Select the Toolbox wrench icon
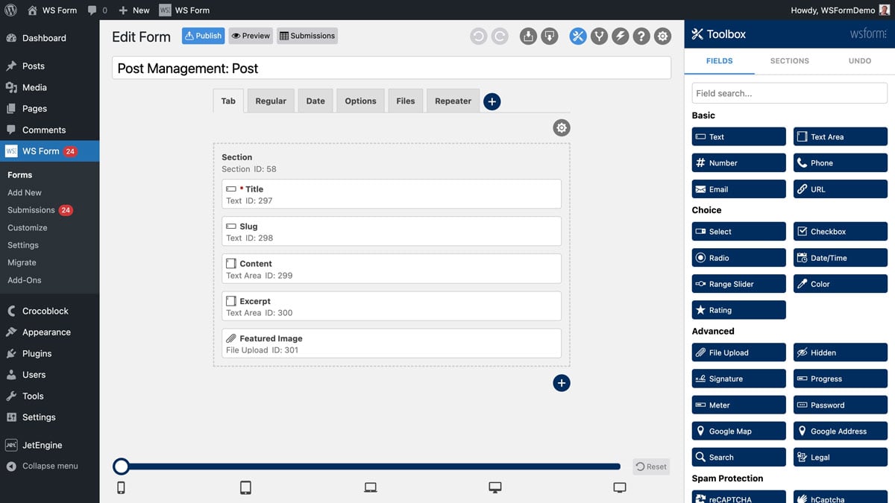895x503 pixels. [x=578, y=35]
